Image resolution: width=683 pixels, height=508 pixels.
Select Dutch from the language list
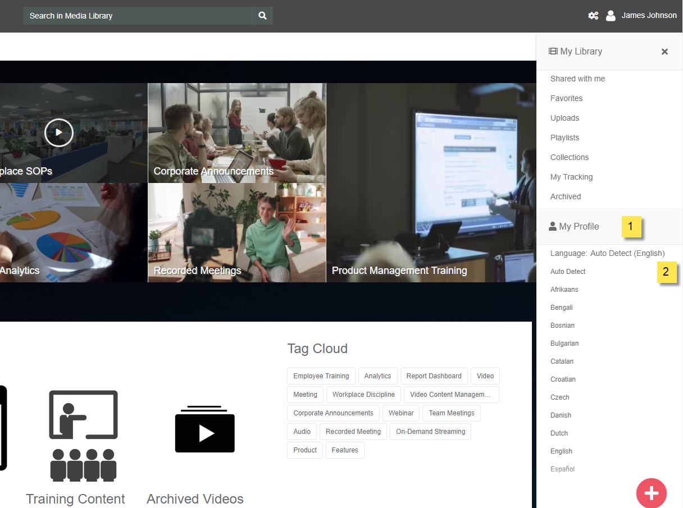pyautogui.click(x=559, y=433)
